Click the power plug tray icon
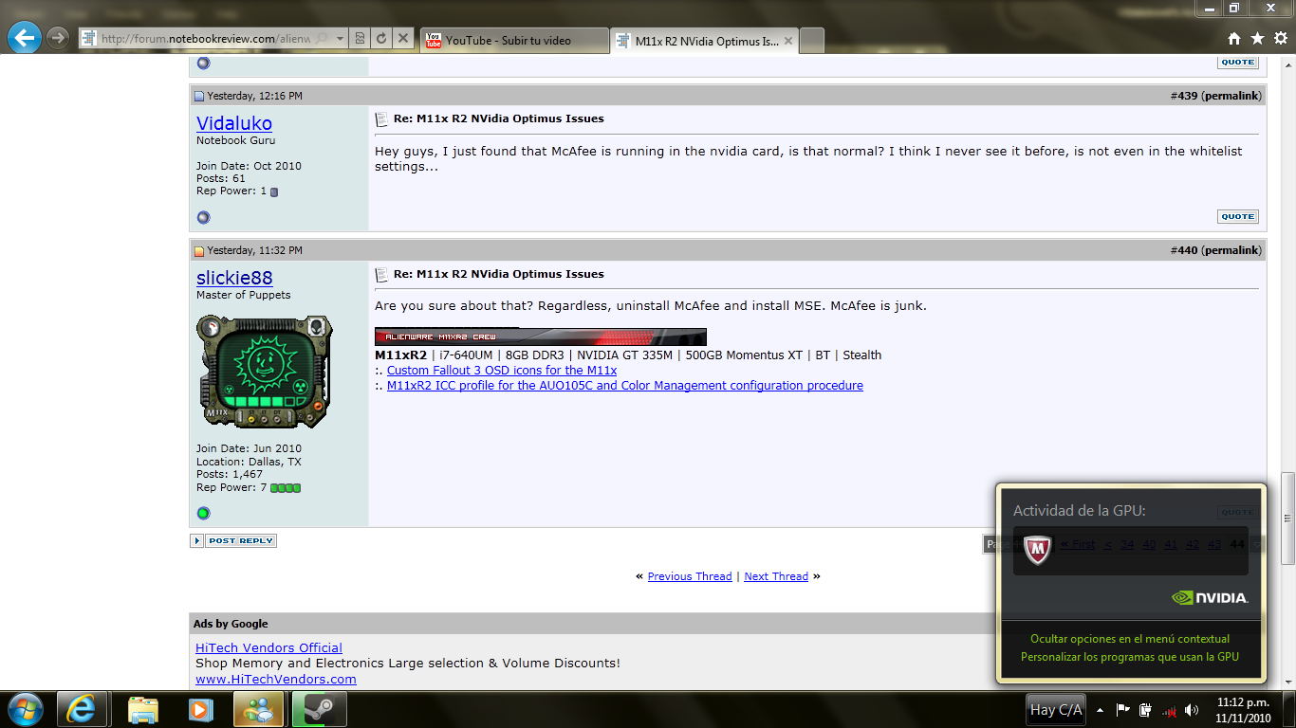The height and width of the screenshot is (728, 1296). point(1146,710)
